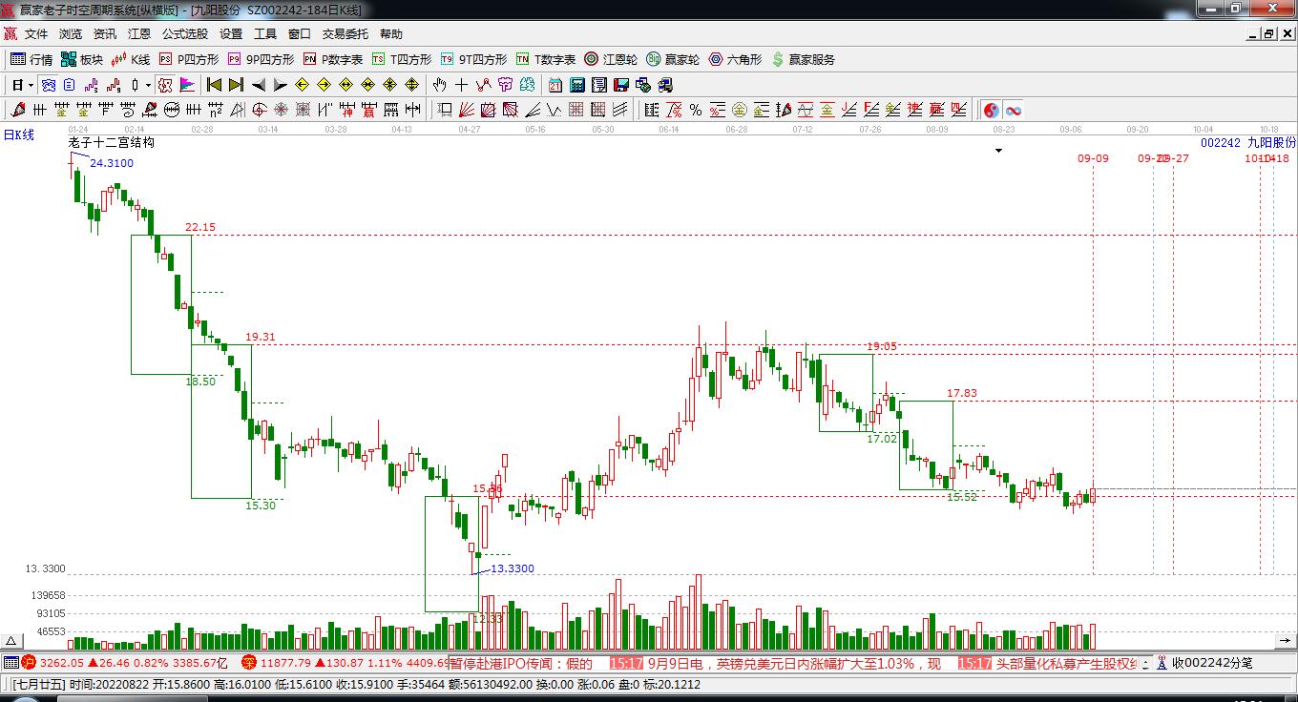The width and height of the screenshot is (1298, 702).
Task: Select the hand pan tool
Action: 440,85
